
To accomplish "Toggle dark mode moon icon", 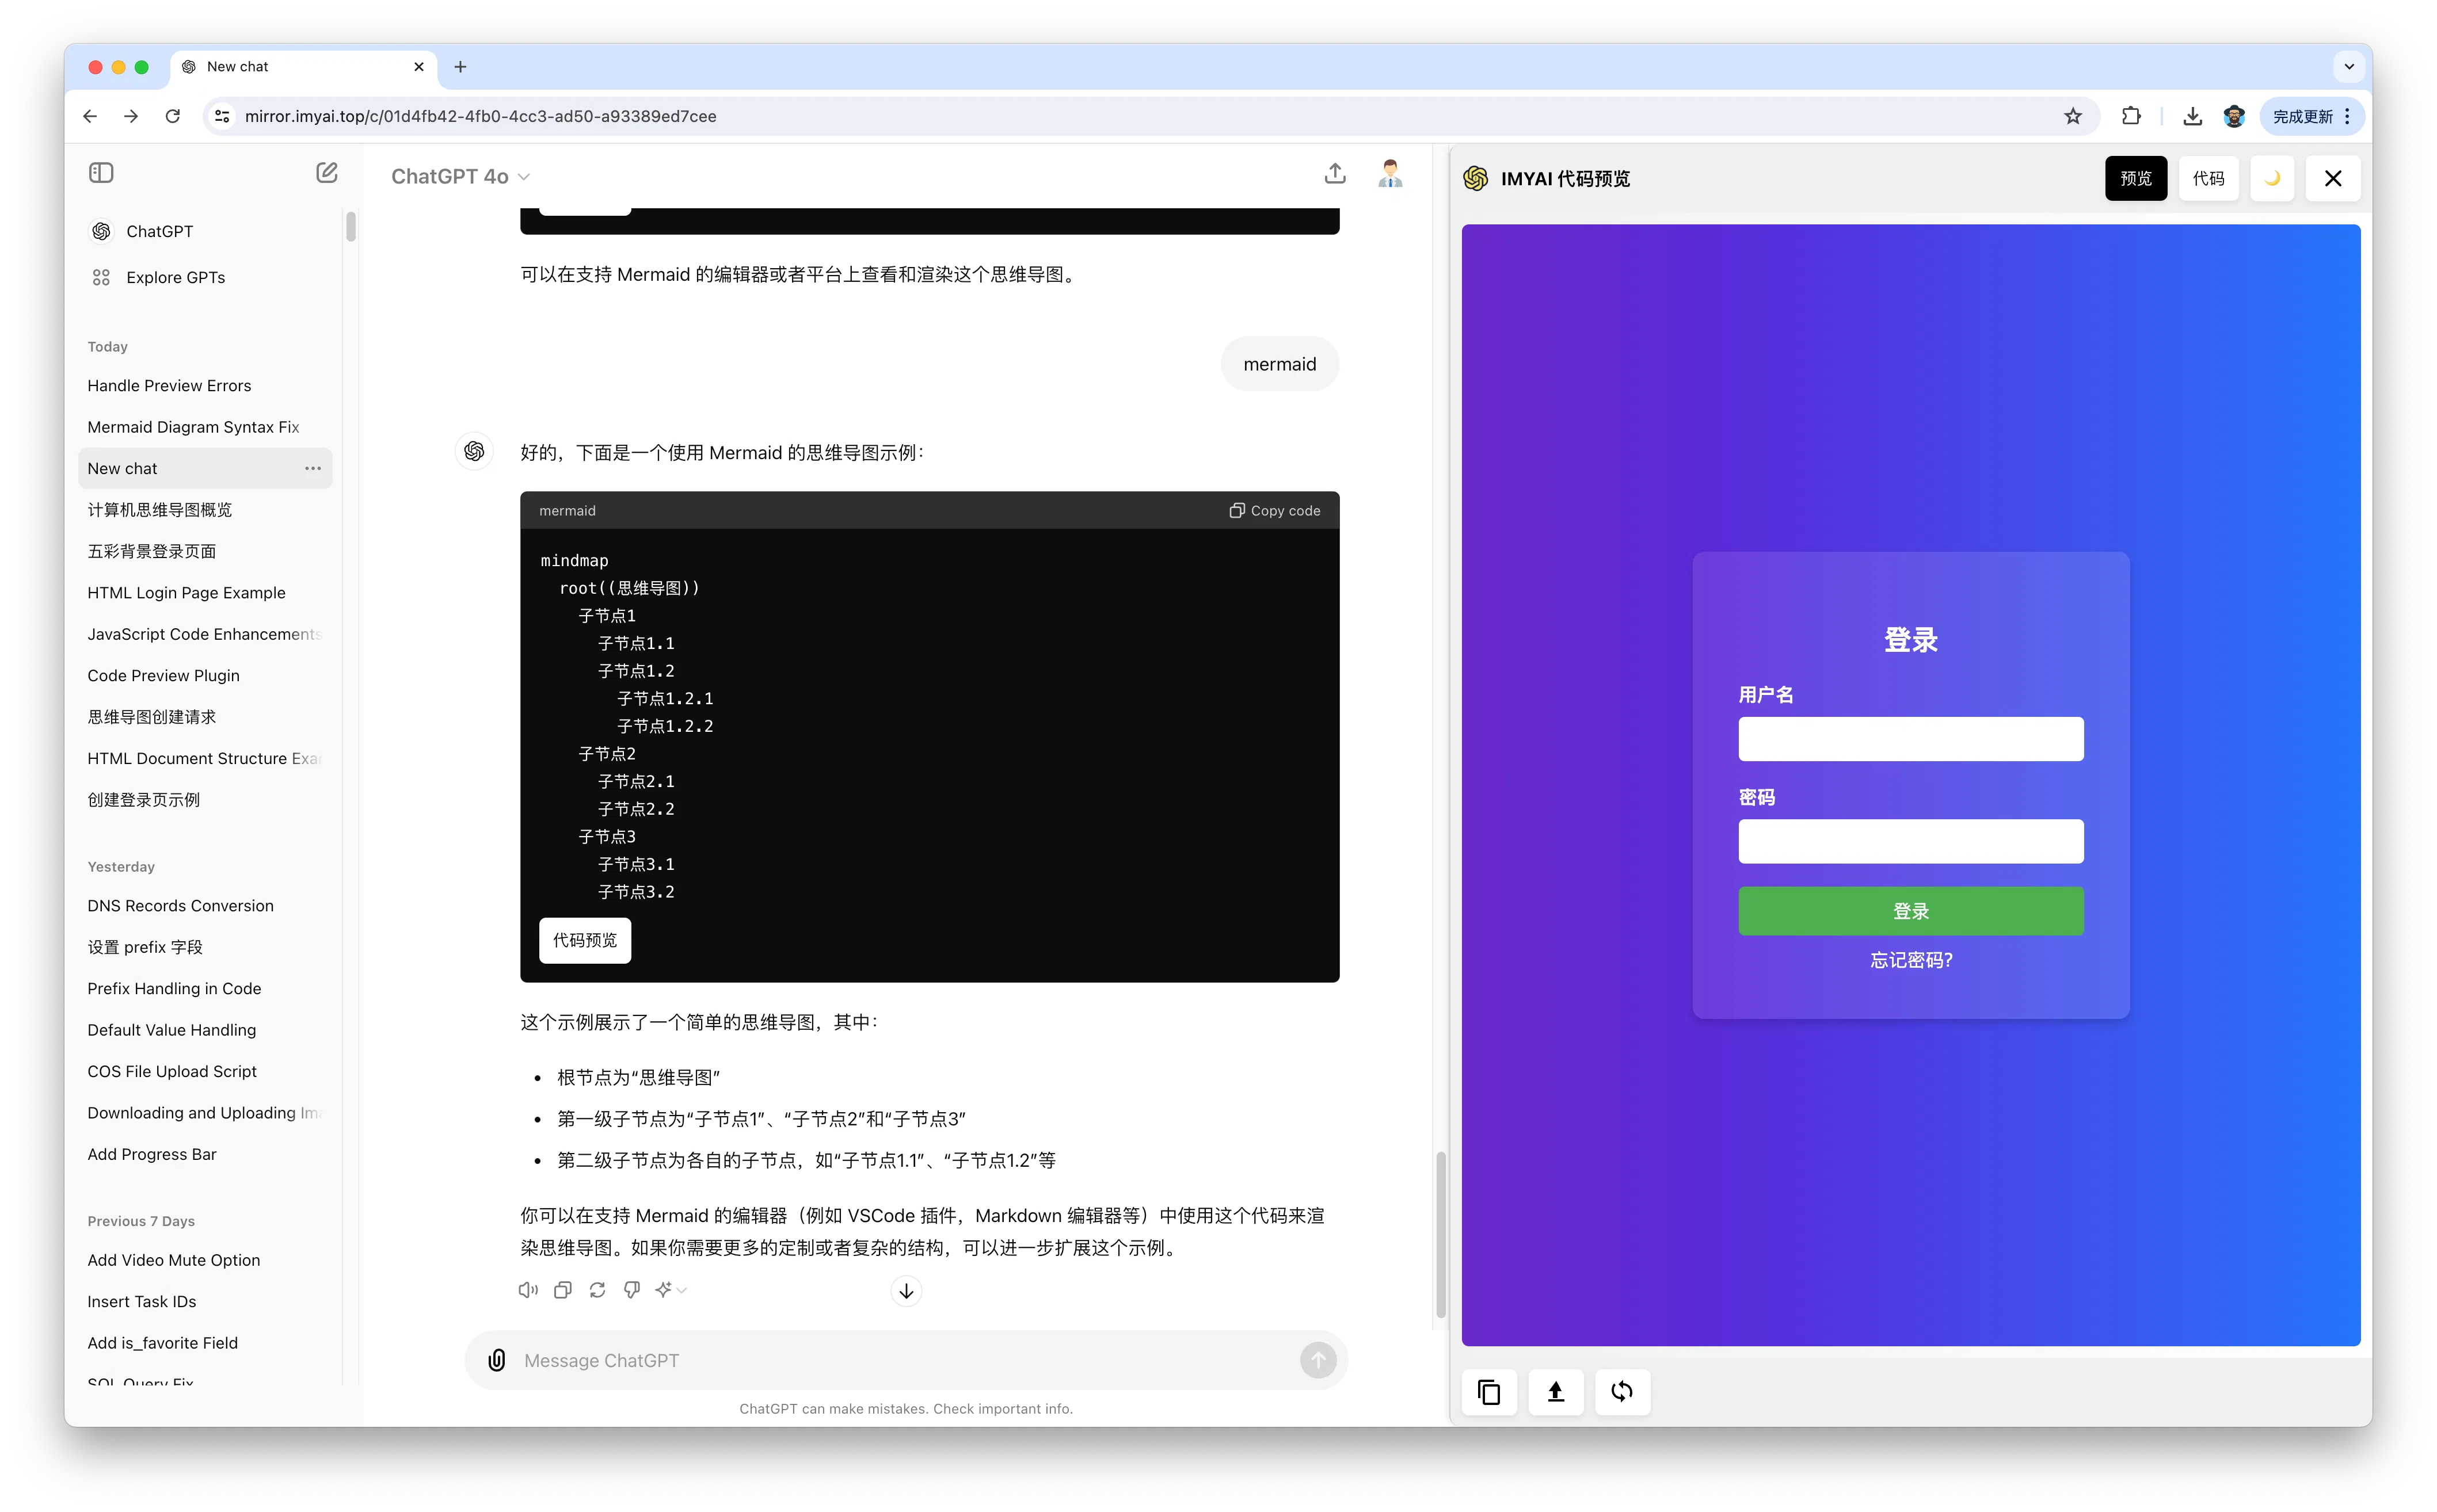I will click(x=2272, y=178).
